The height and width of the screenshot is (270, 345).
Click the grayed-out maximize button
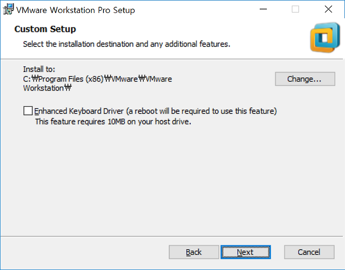(295, 9)
